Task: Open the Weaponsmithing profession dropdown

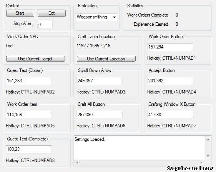Action: pos(115,17)
